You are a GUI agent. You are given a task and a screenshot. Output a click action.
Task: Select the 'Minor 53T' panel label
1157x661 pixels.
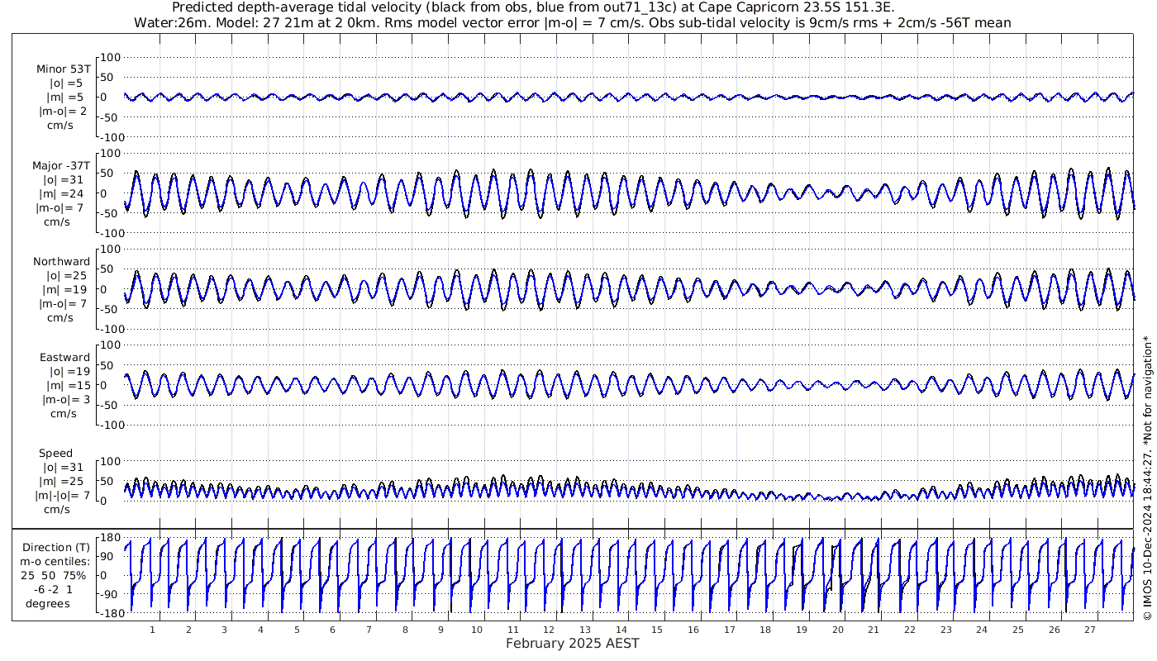tap(64, 69)
